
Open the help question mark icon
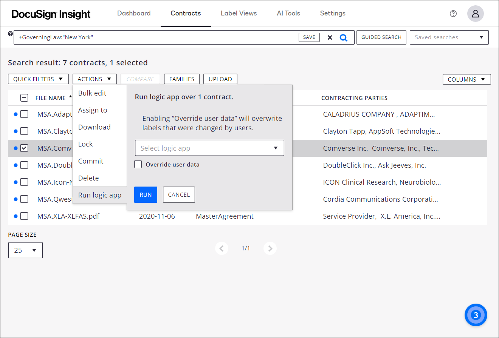pyautogui.click(x=453, y=14)
